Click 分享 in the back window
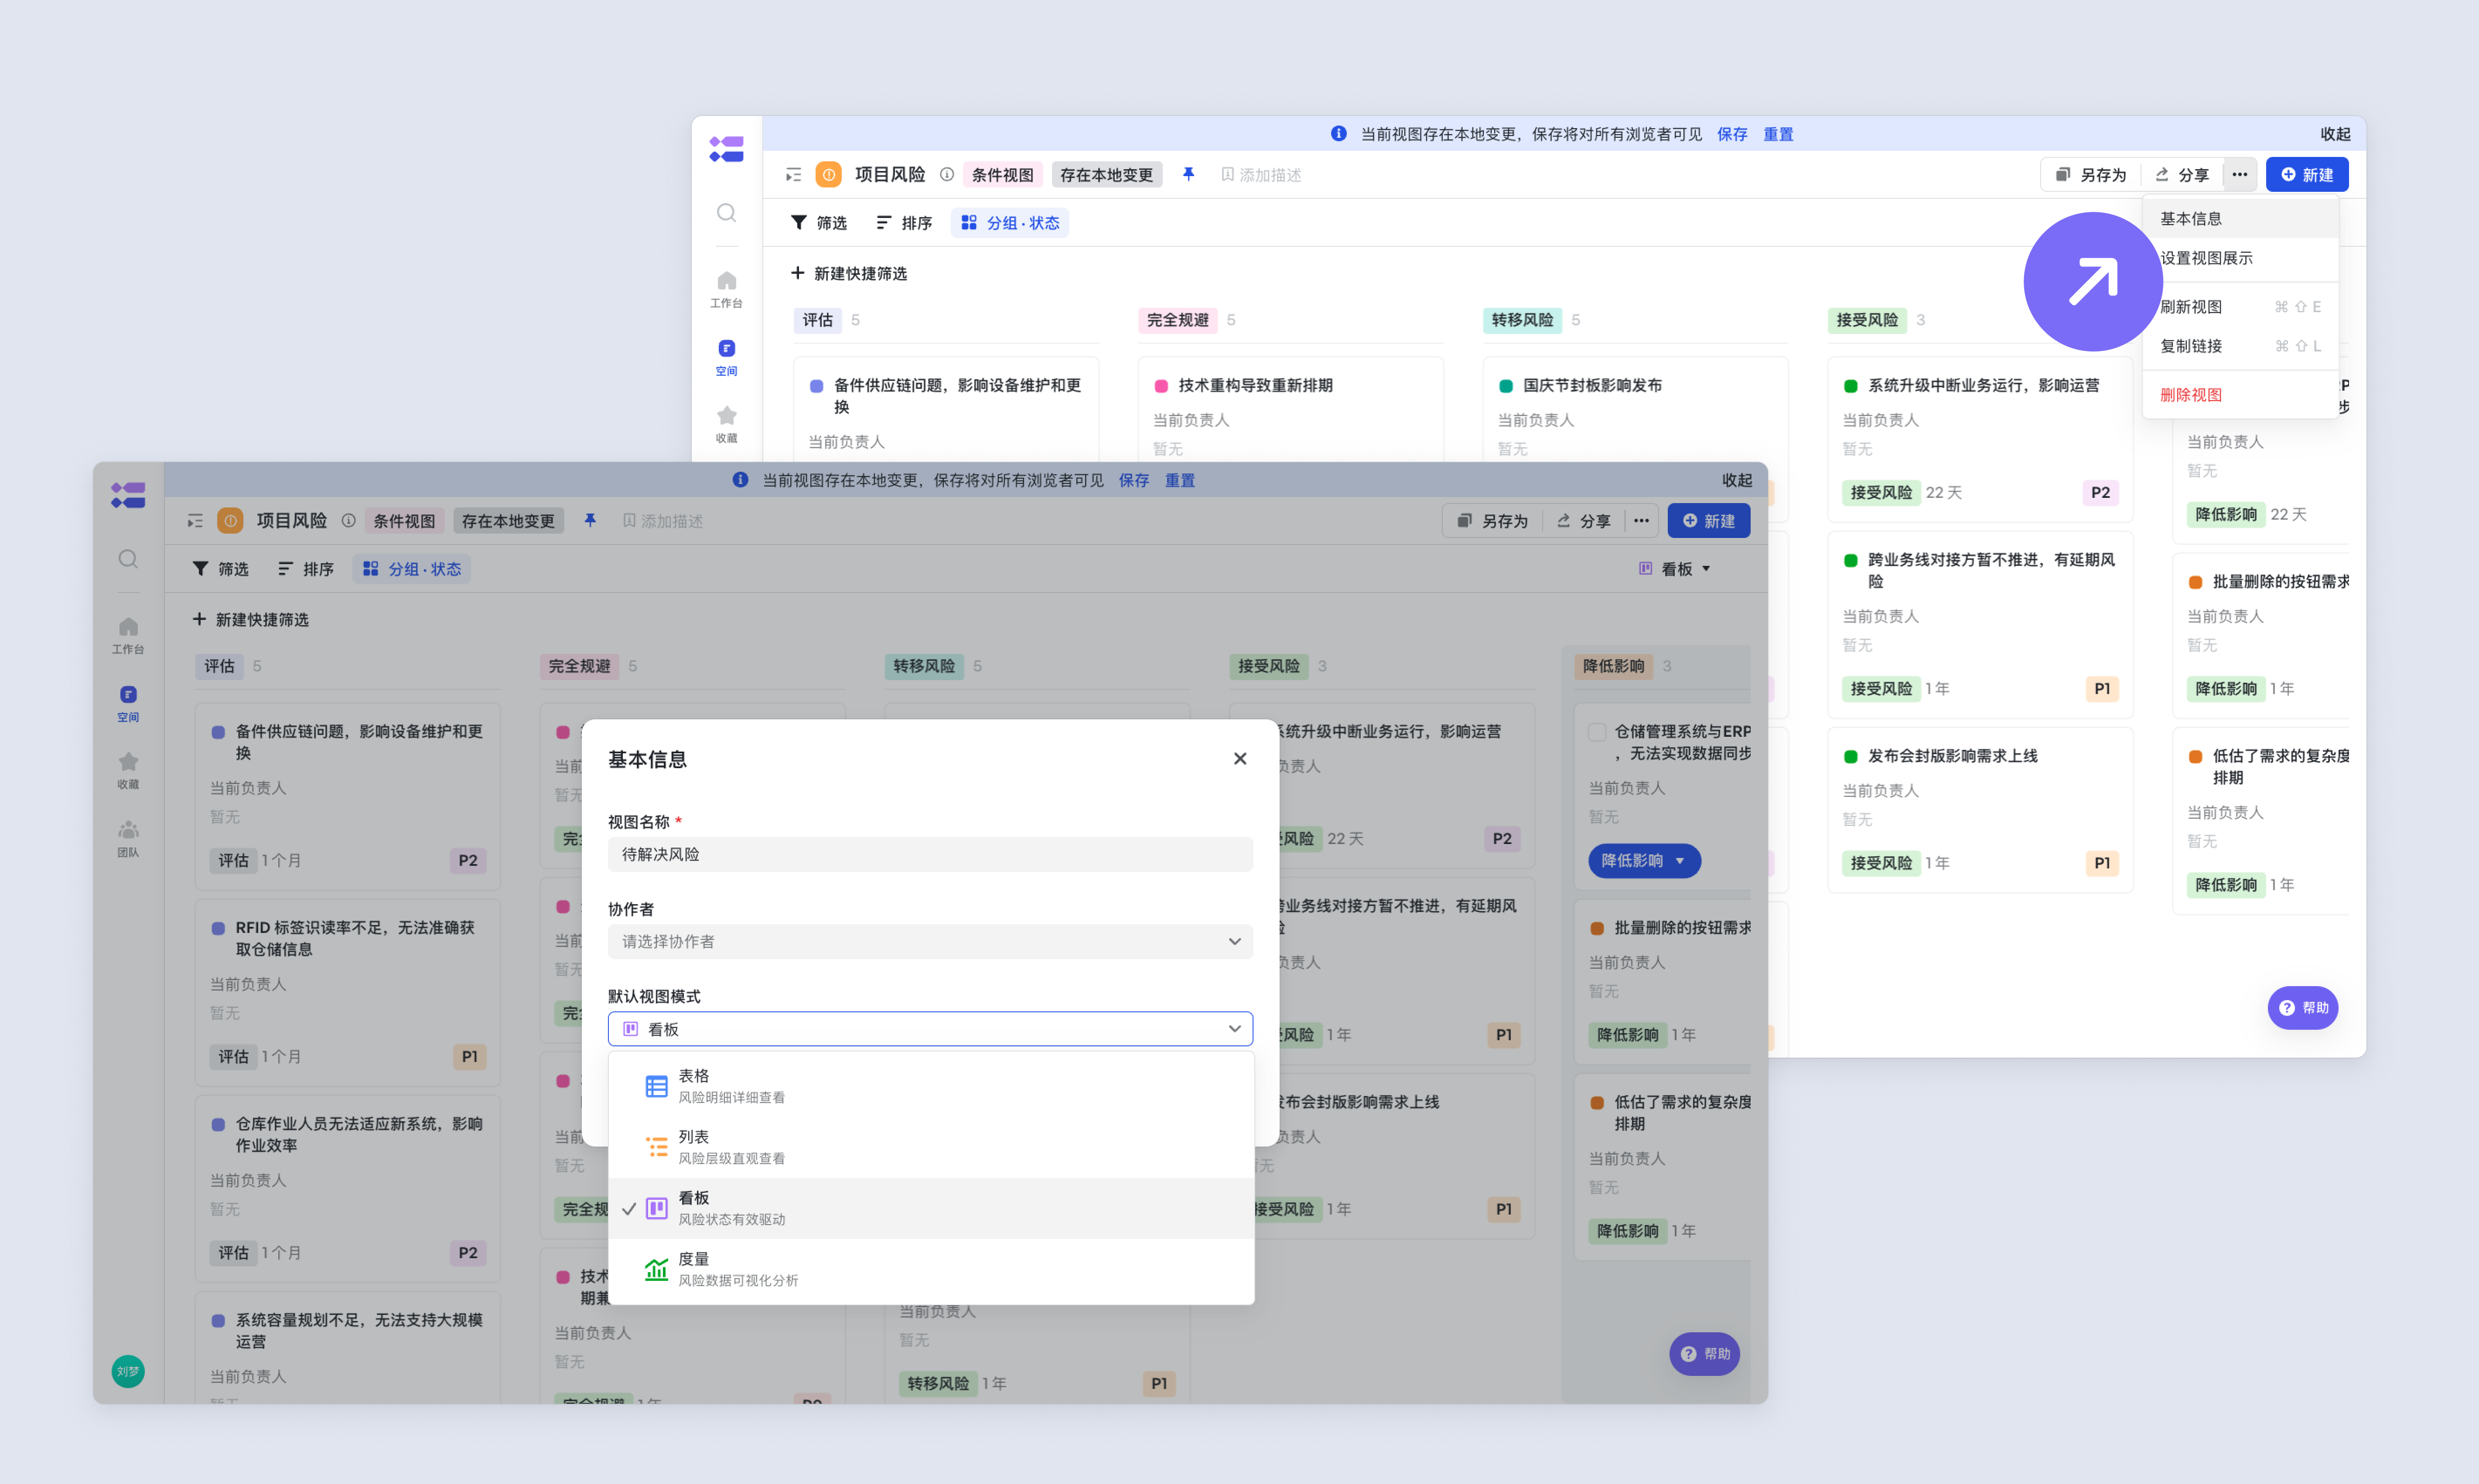Image resolution: width=2479 pixels, height=1484 pixels. tap(2182, 175)
